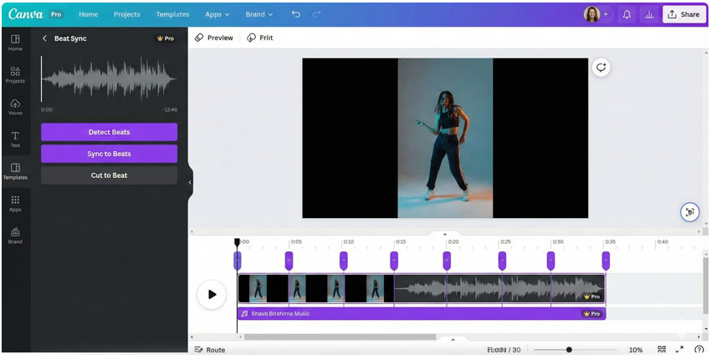Open the Projects menu
This screenshot has width=711, height=360.
[127, 14]
